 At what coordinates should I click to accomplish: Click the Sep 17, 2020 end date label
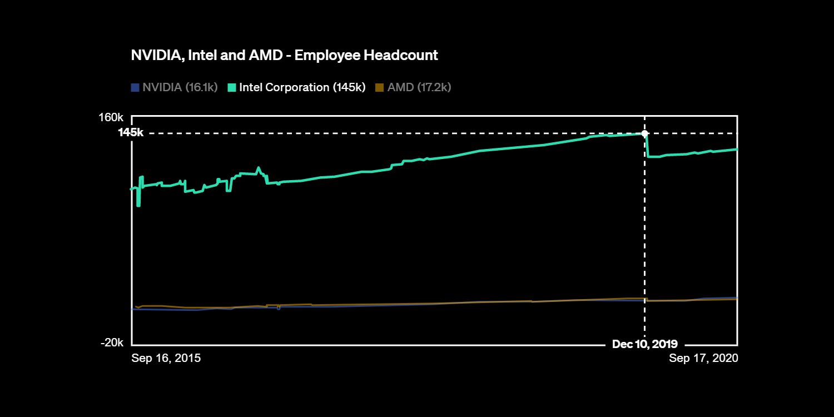[705, 358]
